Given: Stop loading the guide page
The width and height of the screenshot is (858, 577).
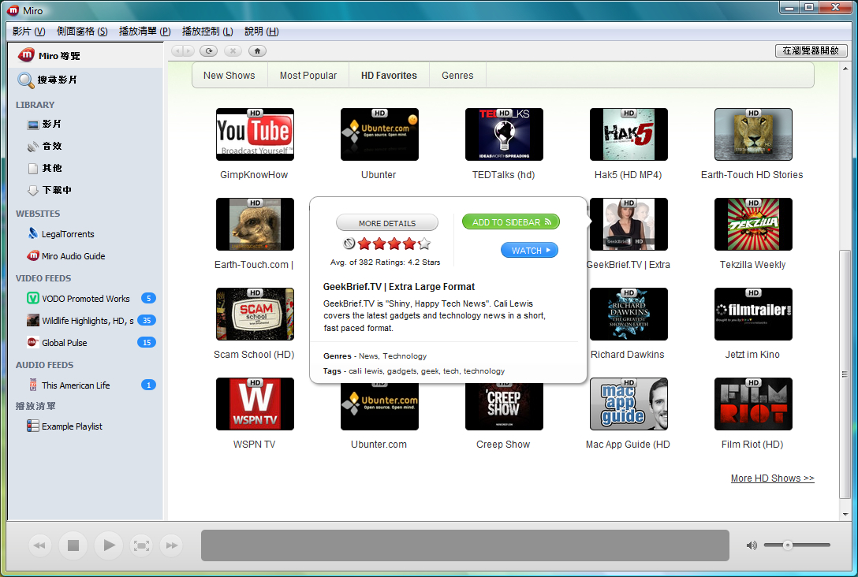Looking at the screenshot, I should [x=233, y=51].
